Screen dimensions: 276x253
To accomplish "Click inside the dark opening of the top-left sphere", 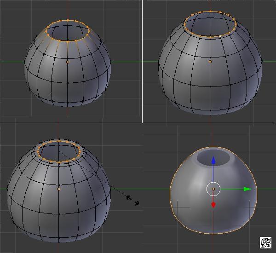I will (x=68, y=32).
